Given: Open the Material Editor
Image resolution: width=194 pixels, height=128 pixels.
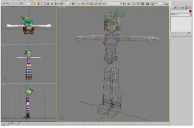Looking at the screenshot, I should (x=147, y=4).
